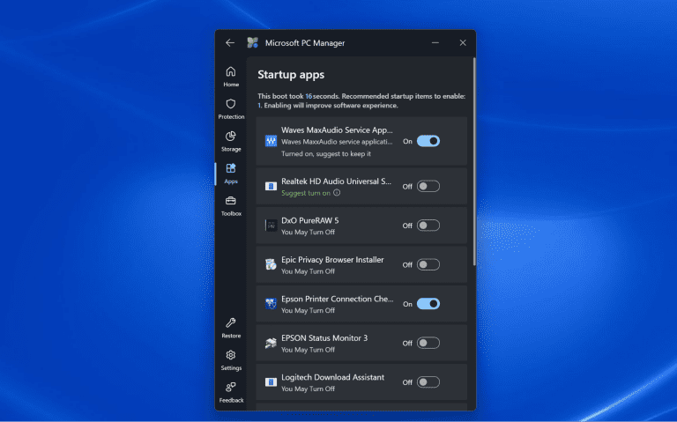
Task: Go to the Storage section
Action: pos(231,141)
